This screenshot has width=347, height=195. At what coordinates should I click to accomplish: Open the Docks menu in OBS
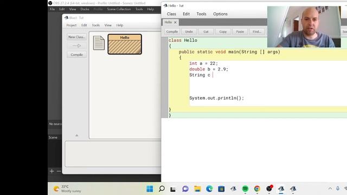[85, 9]
